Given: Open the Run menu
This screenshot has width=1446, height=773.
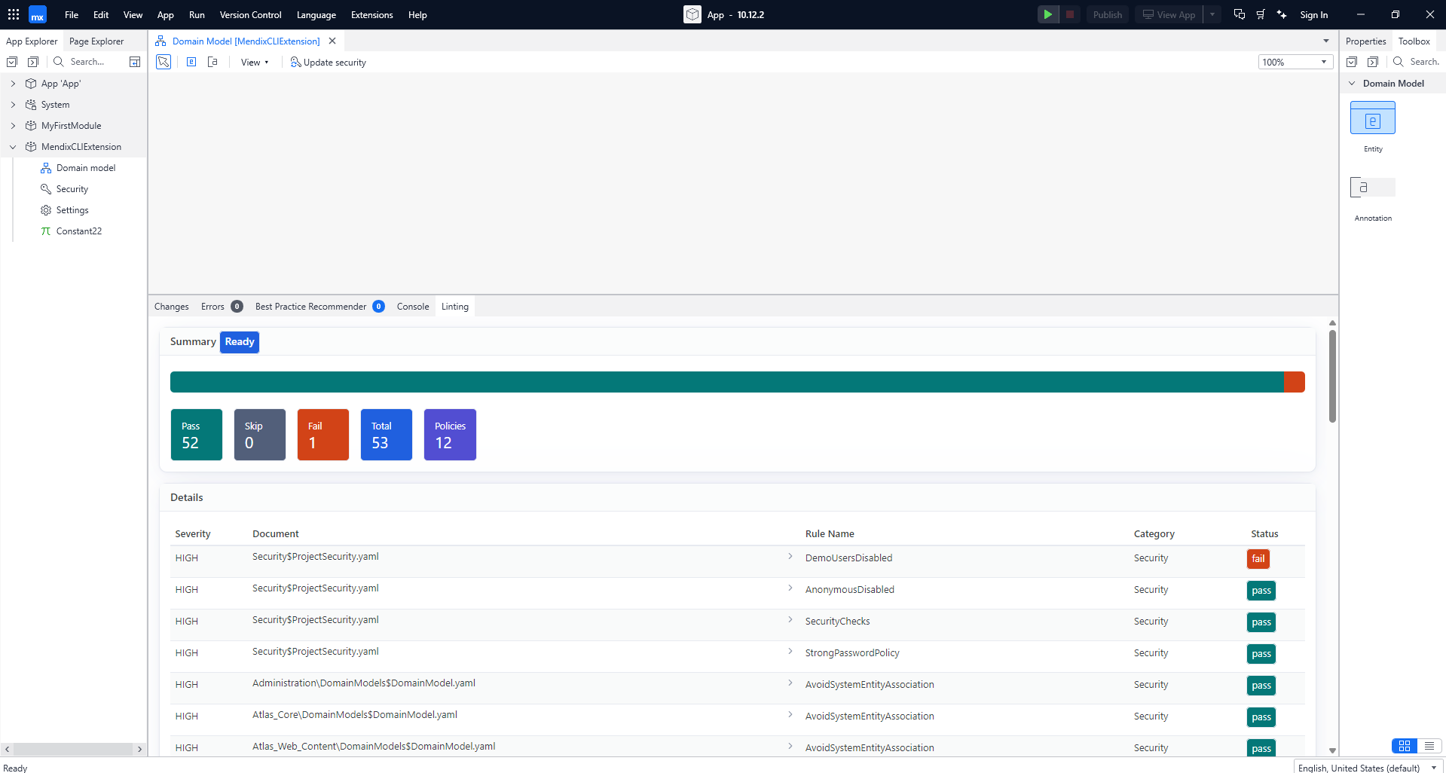Looking at the screenshot, I should point(196,14).
